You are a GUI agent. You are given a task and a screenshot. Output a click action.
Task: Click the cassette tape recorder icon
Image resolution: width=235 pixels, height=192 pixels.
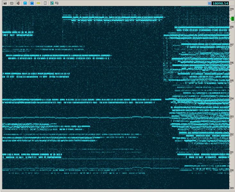[x=12, y=3]
